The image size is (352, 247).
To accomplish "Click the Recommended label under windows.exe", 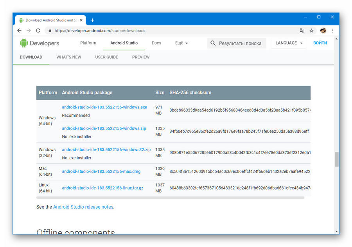I will coord(76,115).
